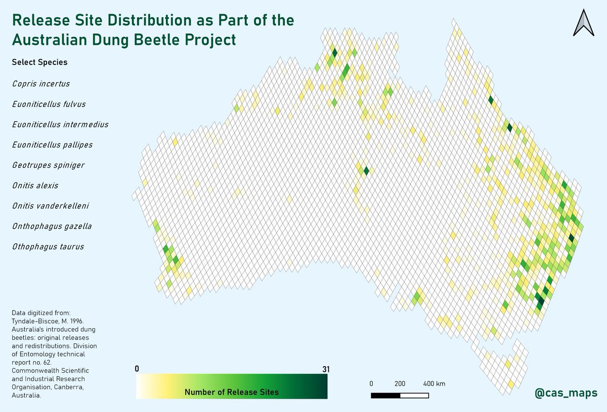Screen dimensions: 607x412
Task: Click the dark green cell in central Australia
Action: [366, 171]
